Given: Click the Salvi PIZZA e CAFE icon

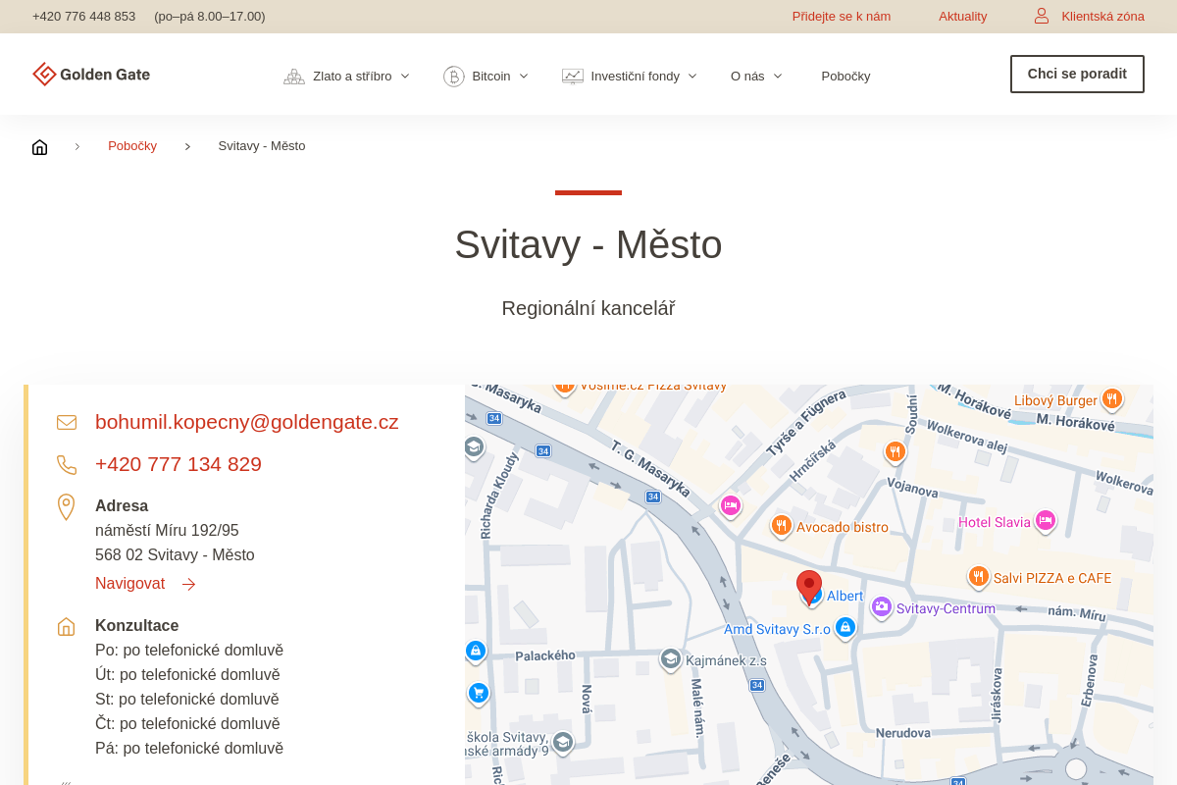Looking at the screenshot, I should [x=978, y=577].
